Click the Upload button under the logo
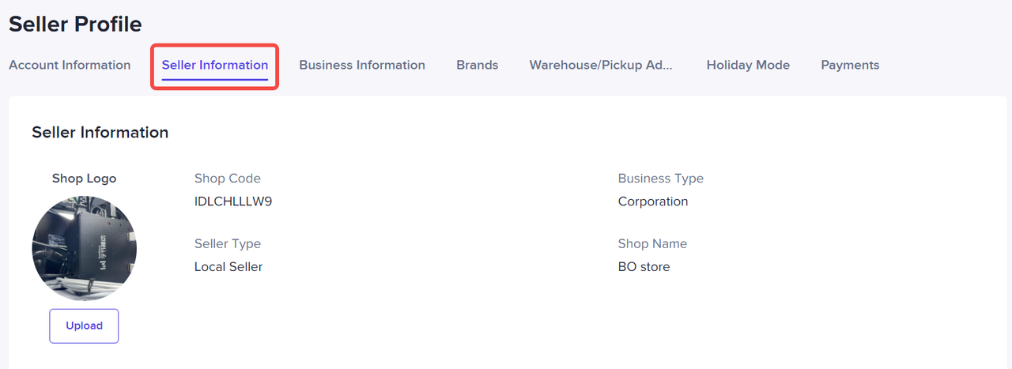This screenshot has height=369, width=1012. pos(84,326)
